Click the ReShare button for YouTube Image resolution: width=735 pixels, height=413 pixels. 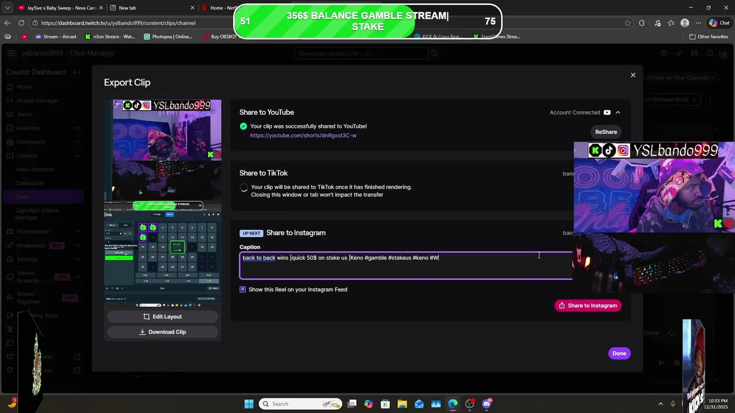[x=606, y=132]
